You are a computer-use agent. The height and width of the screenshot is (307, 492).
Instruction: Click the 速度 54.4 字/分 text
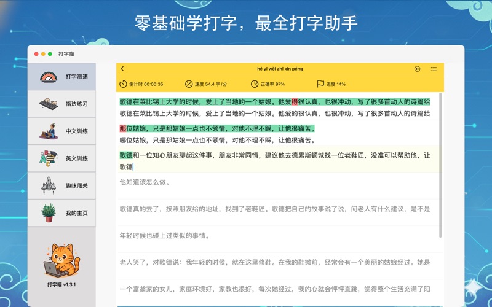point(211,84)
